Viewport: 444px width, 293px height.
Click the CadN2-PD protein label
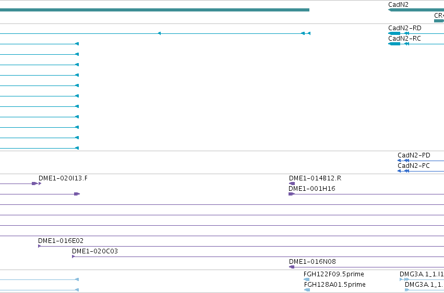coord(414,155)
